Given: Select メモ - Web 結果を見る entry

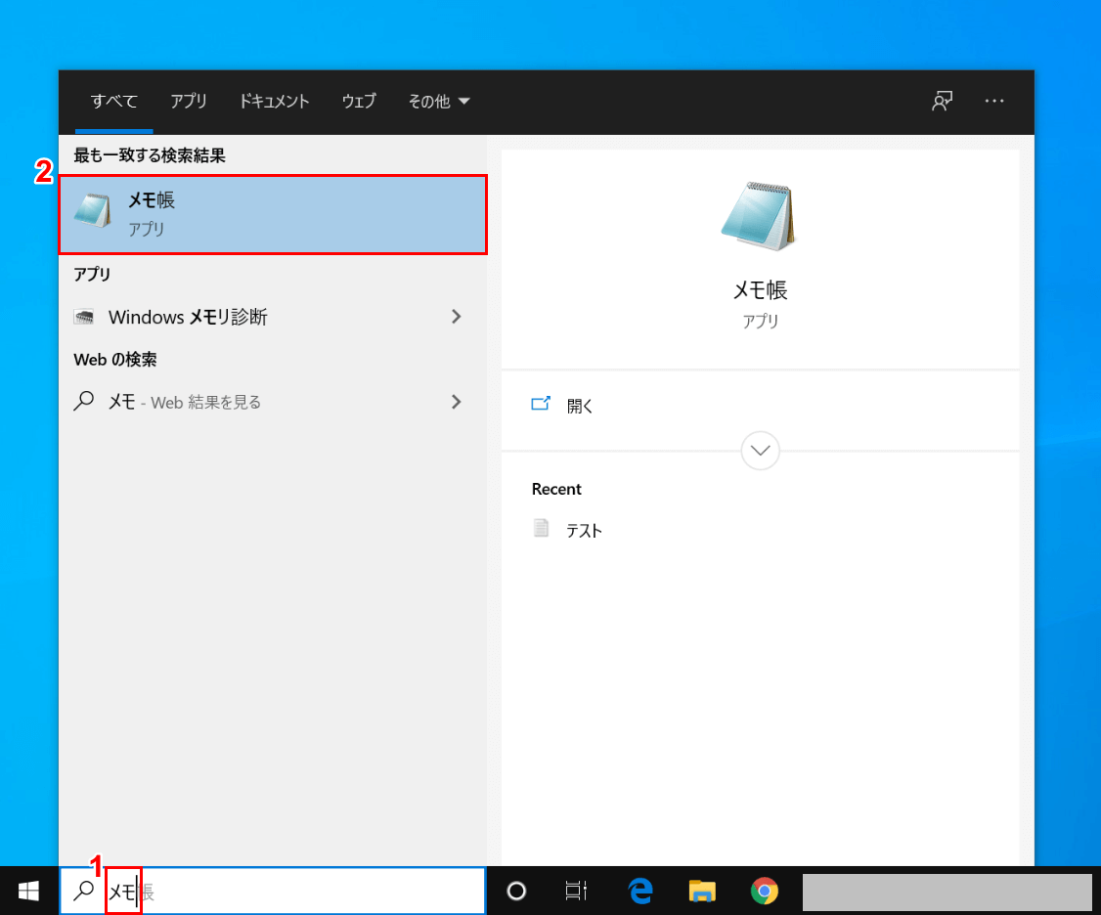Looking at the screenshot, I should pos(273,402).
